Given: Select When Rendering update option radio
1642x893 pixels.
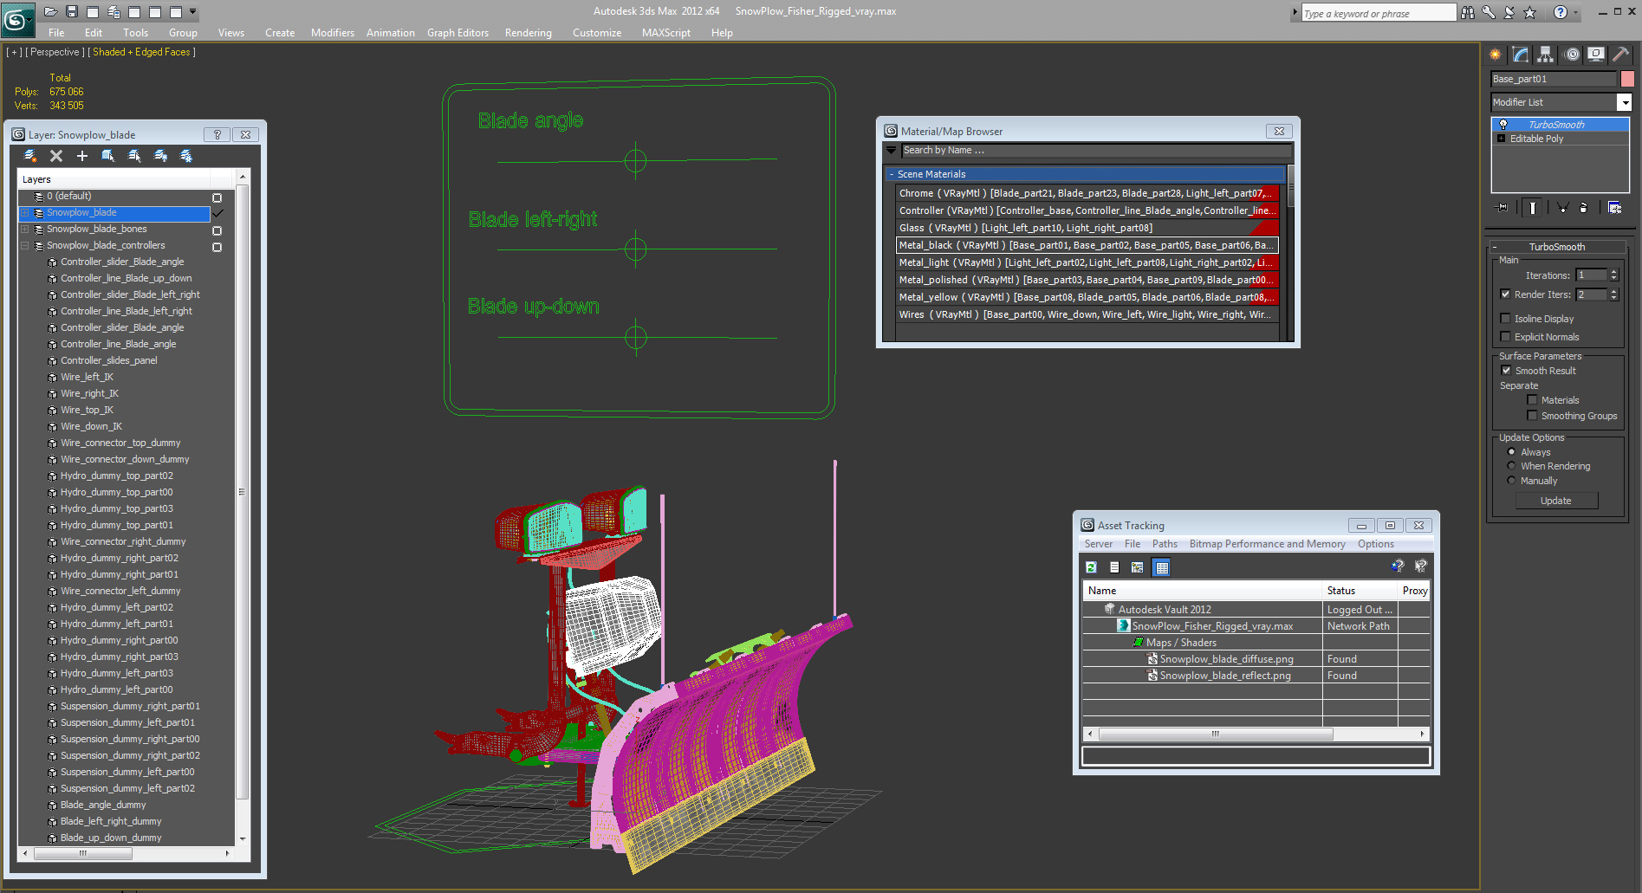Looking at the screenshot, I should click(x=1512, y=466).
